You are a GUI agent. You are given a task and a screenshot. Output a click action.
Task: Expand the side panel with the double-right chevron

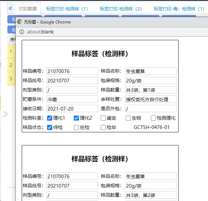[x=5, y=114]
